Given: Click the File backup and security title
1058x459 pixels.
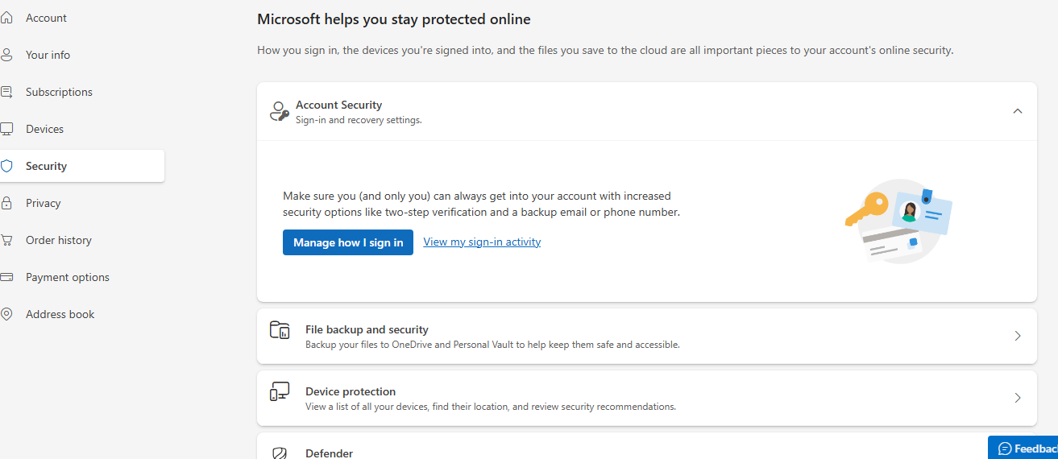Looking at the screenshot, I should (x=367, y=329).
